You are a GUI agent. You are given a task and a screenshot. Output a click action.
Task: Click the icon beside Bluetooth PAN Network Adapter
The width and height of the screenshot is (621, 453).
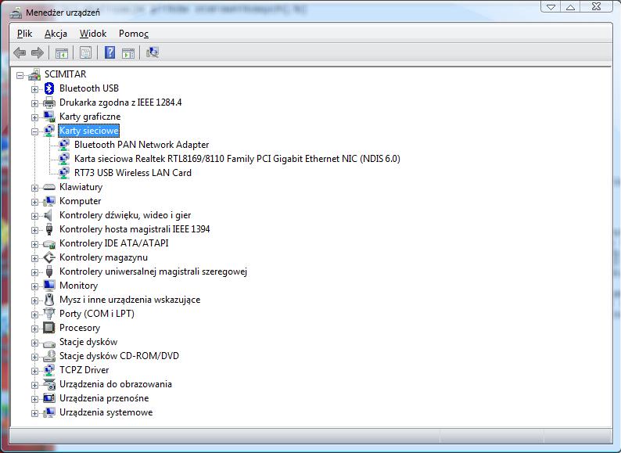pos(64,145)
